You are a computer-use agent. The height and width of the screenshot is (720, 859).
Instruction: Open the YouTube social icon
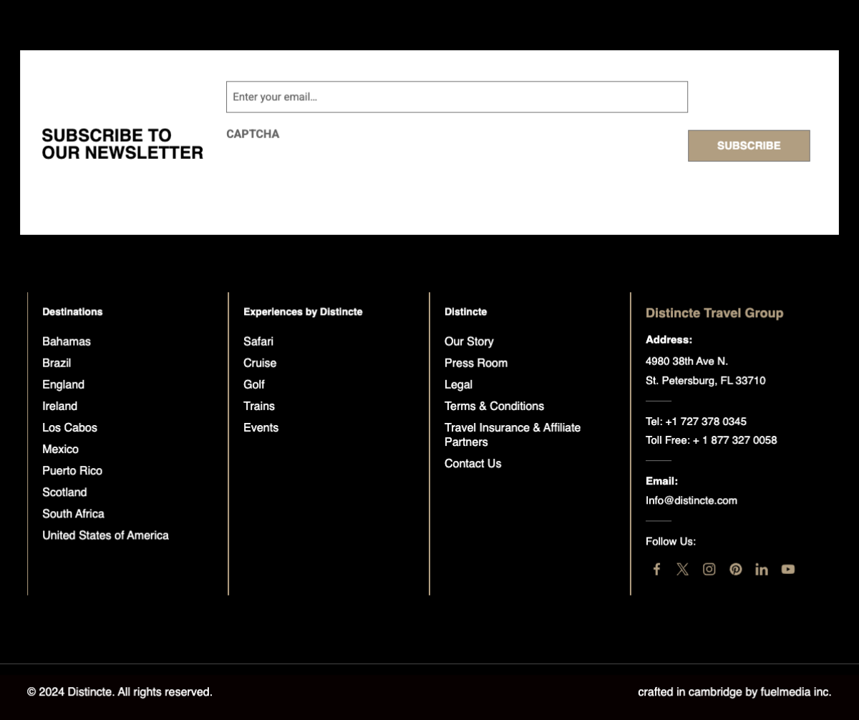coord(788,569)
